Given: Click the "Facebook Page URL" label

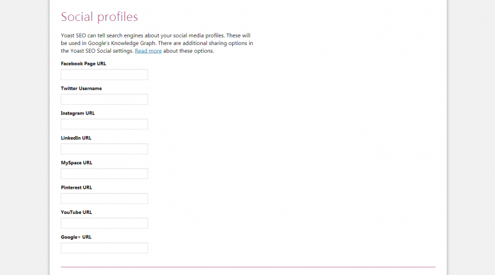Looking at the screenshot, I should point(83,64).
